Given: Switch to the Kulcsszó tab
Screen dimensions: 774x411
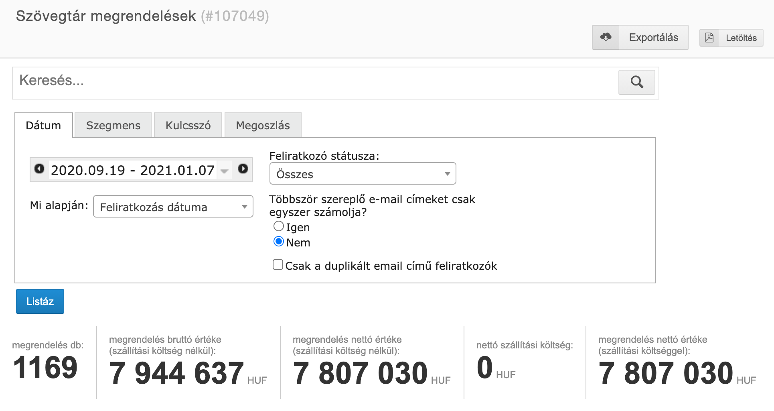Looking at the screenshot, I should tap(188, 125).
